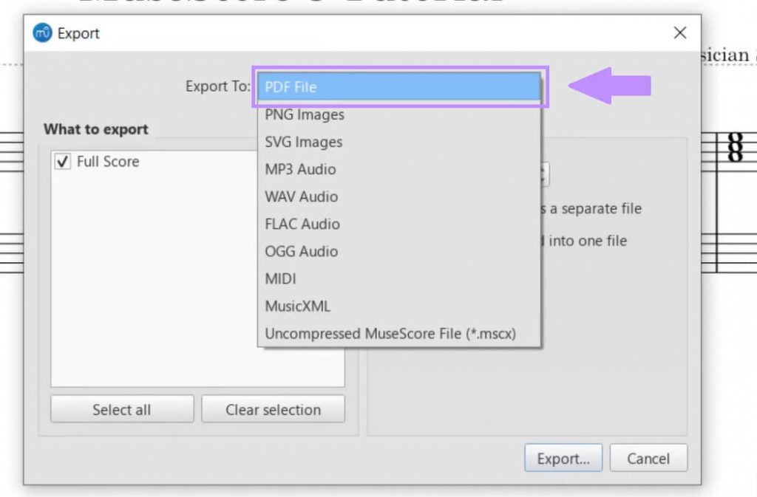Click the Clear selection button

(x=273, y=408)
